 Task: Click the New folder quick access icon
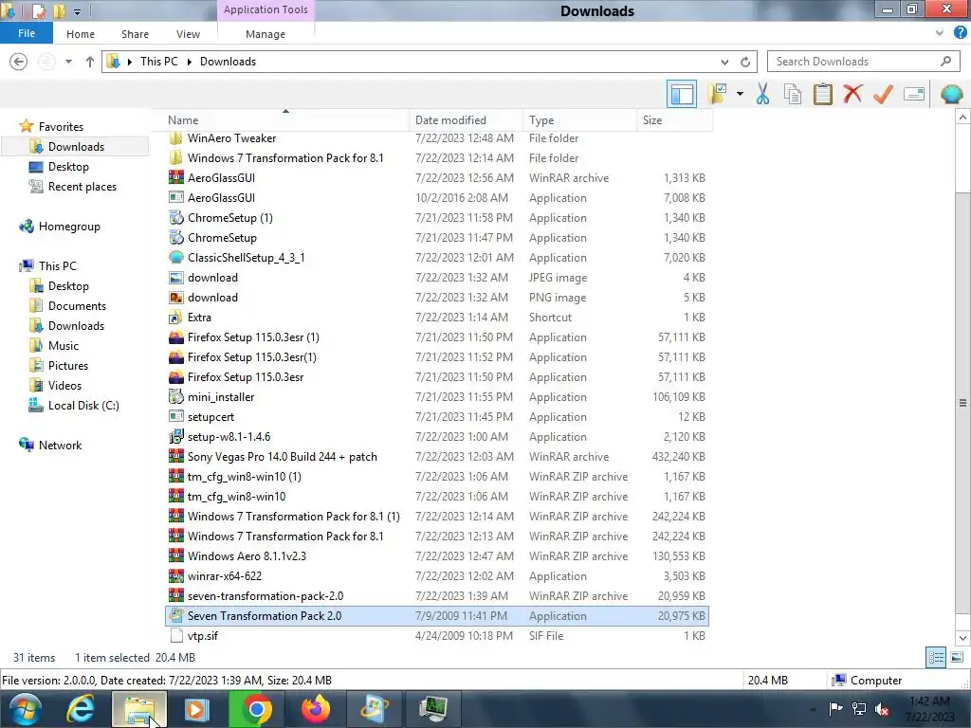point(60,10)
